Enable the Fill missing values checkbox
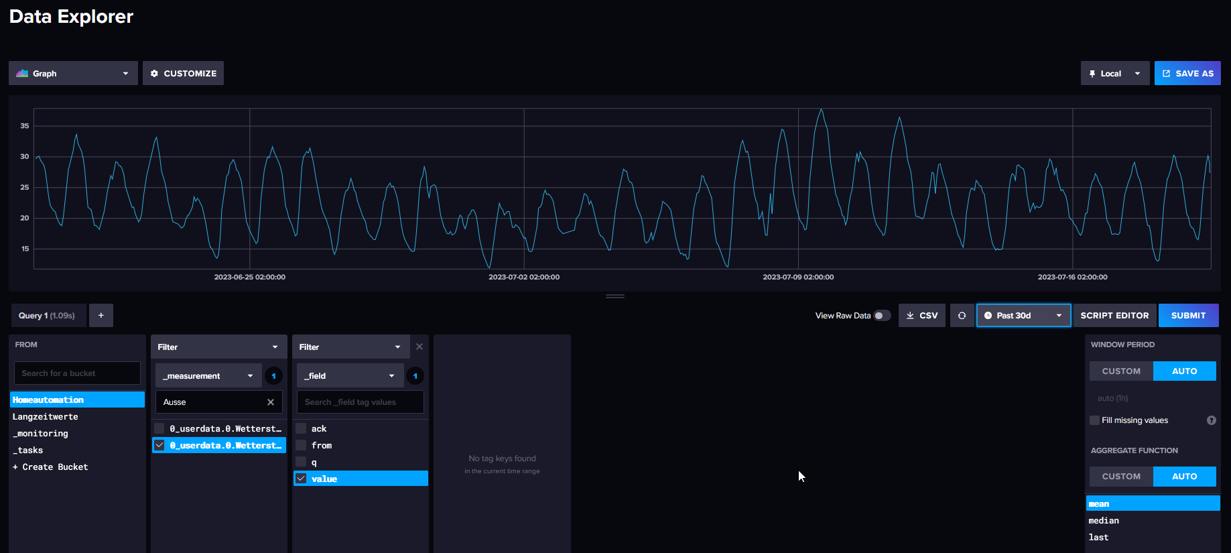 1095,420
